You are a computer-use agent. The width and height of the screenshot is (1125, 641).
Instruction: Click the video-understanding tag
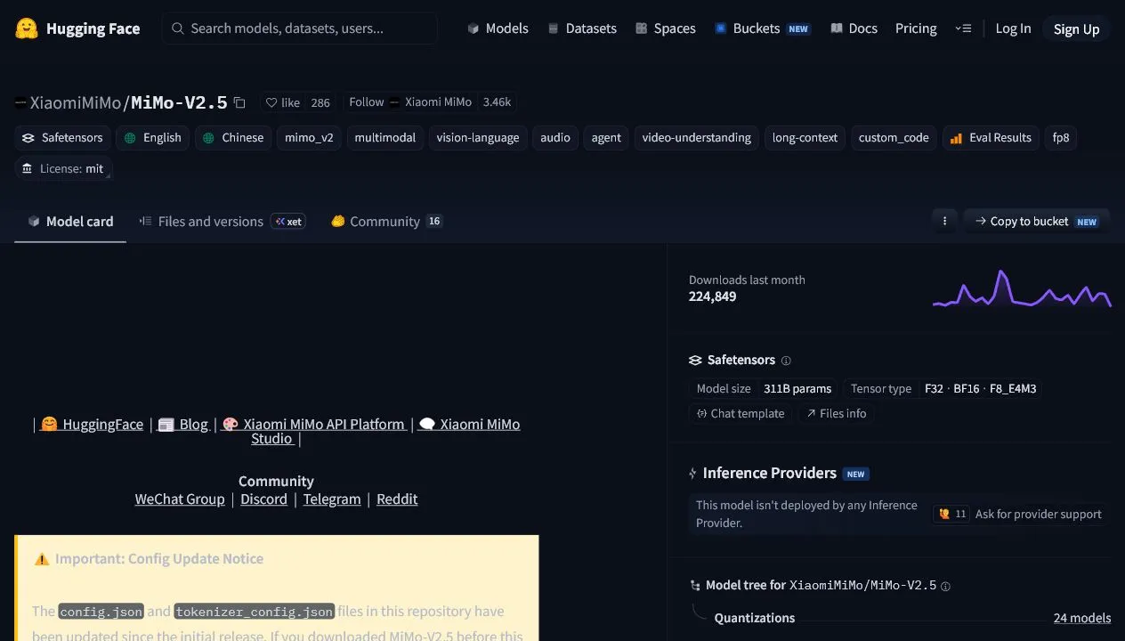[696, 138]
